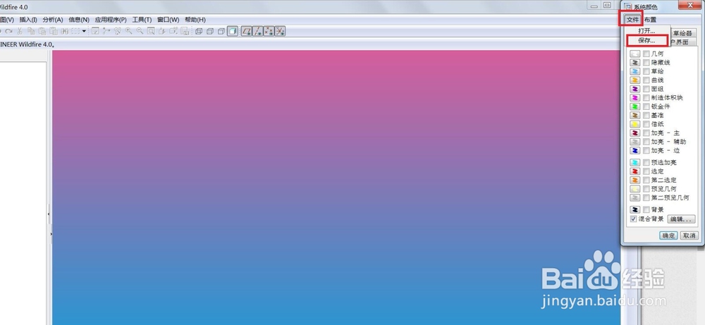Check the 背景 checkbox

click(x=646, y=209)
